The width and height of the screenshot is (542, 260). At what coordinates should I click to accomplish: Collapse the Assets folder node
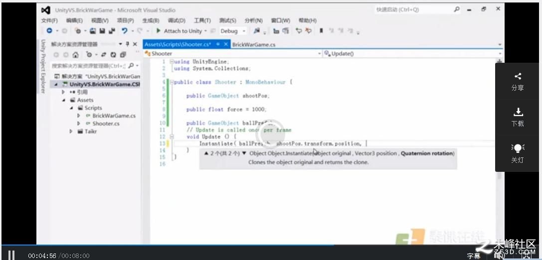click(x=63, y=100)
